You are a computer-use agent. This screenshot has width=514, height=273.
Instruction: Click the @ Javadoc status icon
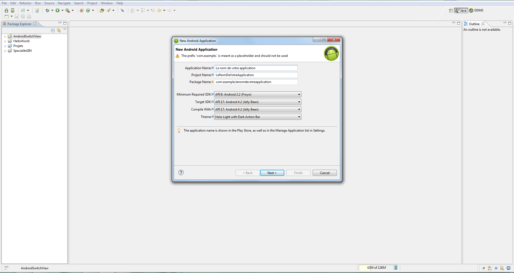click(496, 268)
